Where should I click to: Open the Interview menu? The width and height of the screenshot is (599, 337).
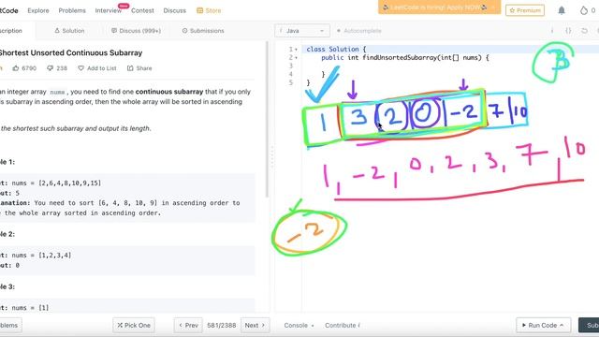click(x=109, y=10)
